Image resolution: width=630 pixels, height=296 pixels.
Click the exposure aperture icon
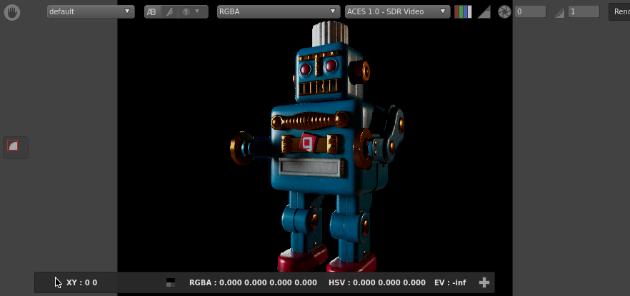[504, 12]
